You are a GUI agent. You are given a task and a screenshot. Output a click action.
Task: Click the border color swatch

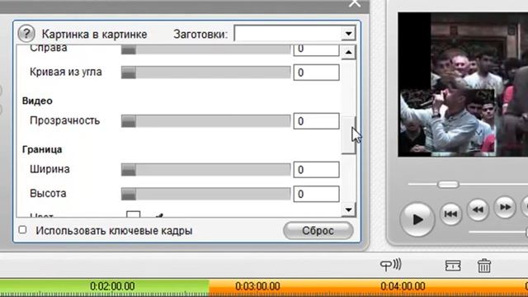(x=134, y=214)
